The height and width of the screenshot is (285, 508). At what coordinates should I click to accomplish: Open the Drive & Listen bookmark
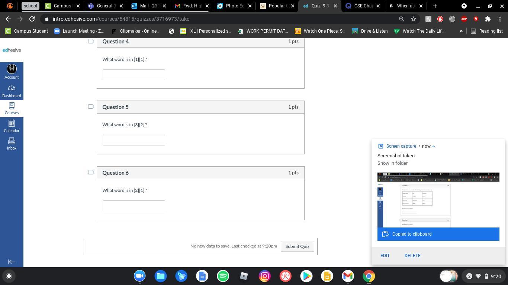pyautogui.click(x=370, y=31)
